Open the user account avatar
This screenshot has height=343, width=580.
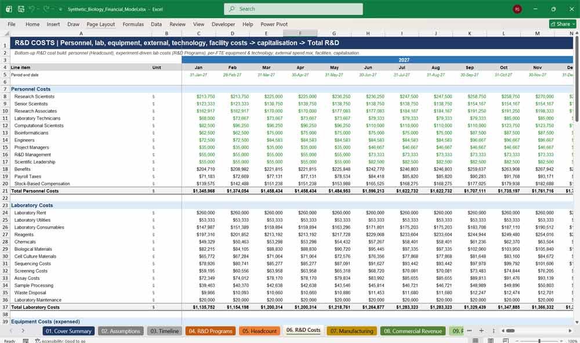tap(517, 9)
